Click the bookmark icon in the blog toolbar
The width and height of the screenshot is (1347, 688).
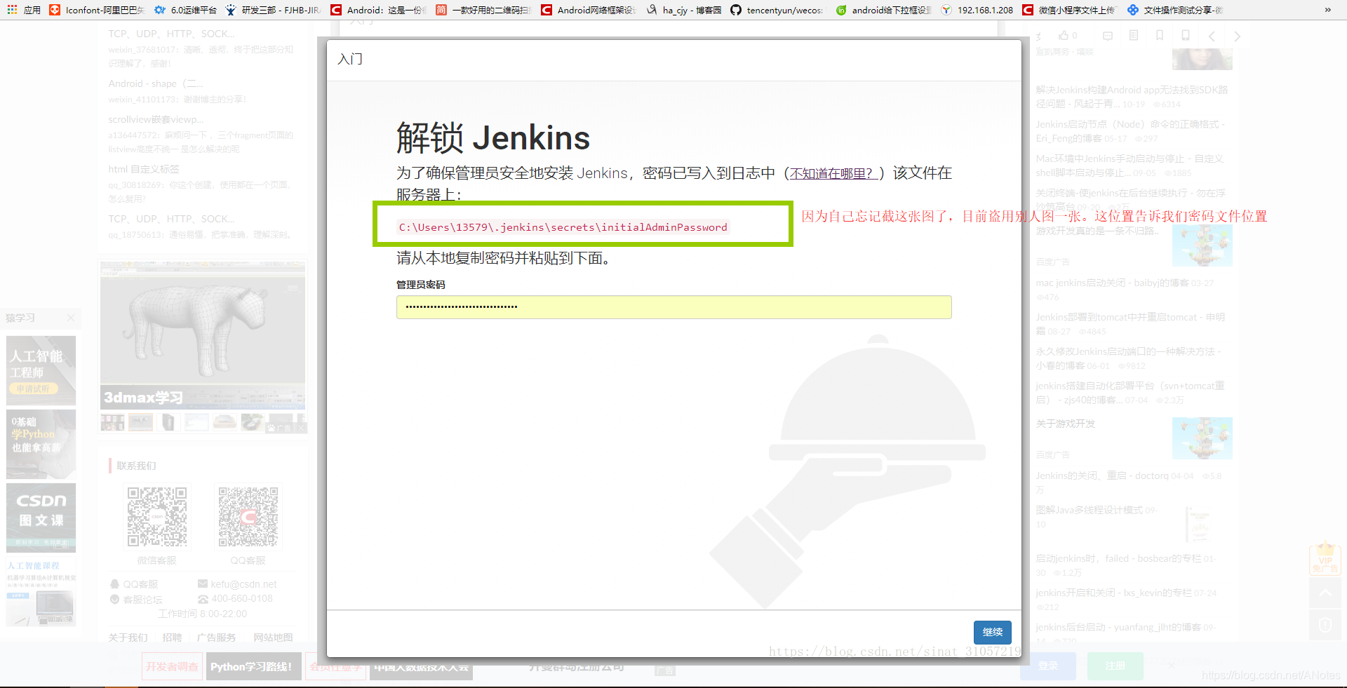pyautogui.click(x=1160, y=36)
